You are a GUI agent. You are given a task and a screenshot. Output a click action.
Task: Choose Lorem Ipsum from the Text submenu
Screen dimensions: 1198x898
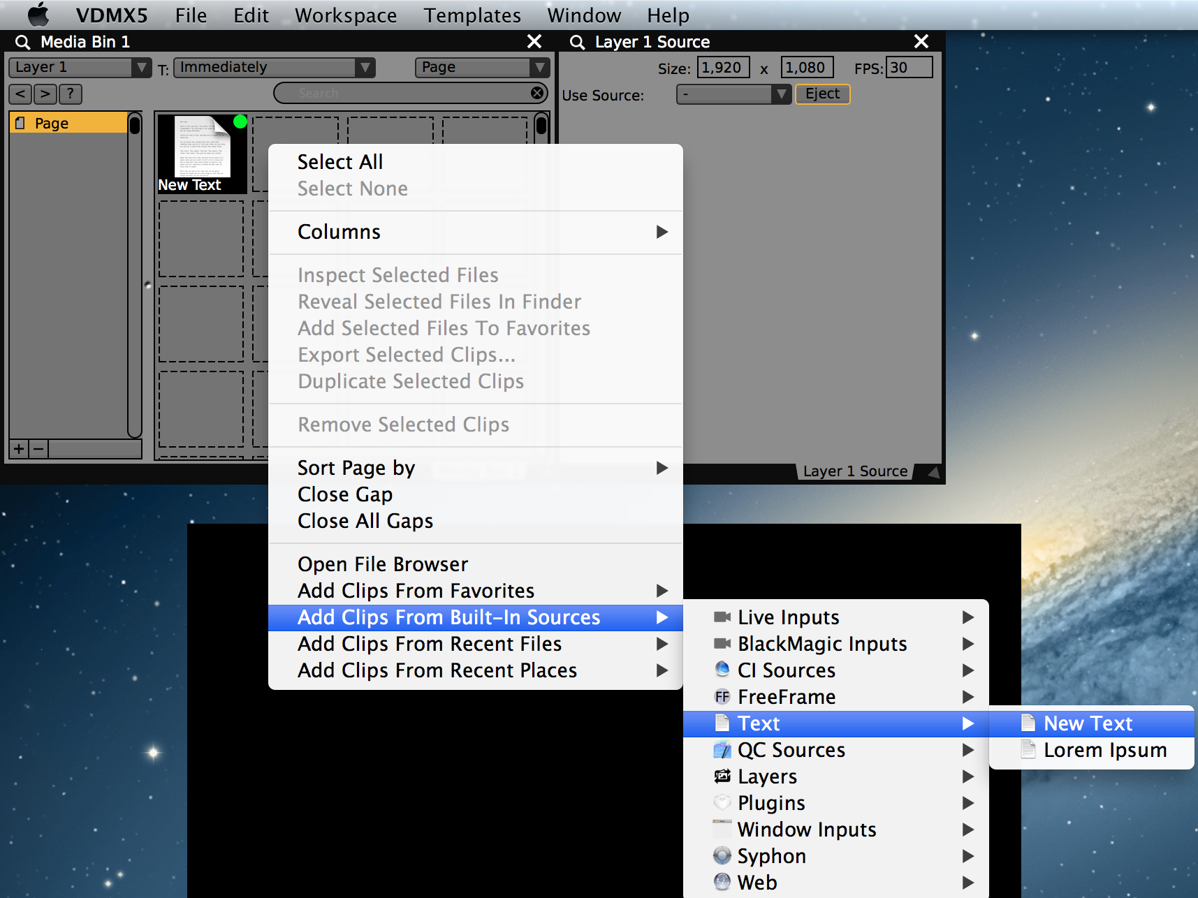[x=1092, y=750]
